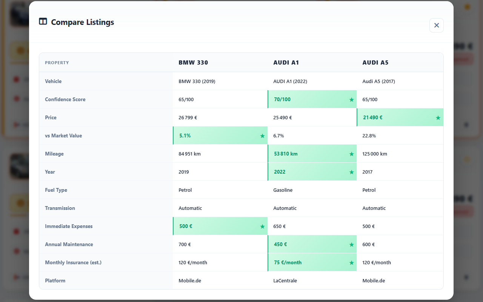Click the Fuel Type row label
This screenshot has width=483, height=302.
pyautogui.click(x=56, y=190)
